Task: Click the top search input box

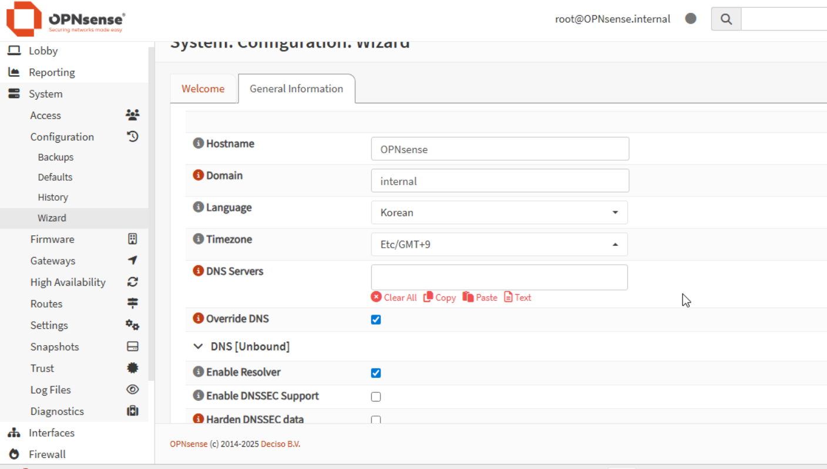Action: [x=784, y=19]
